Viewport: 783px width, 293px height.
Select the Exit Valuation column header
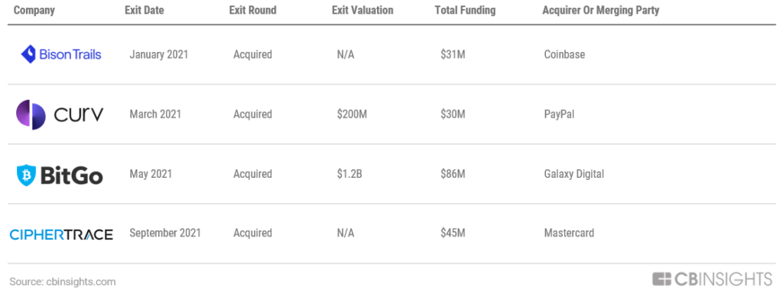pyautogui.click(x=362, y=11)
